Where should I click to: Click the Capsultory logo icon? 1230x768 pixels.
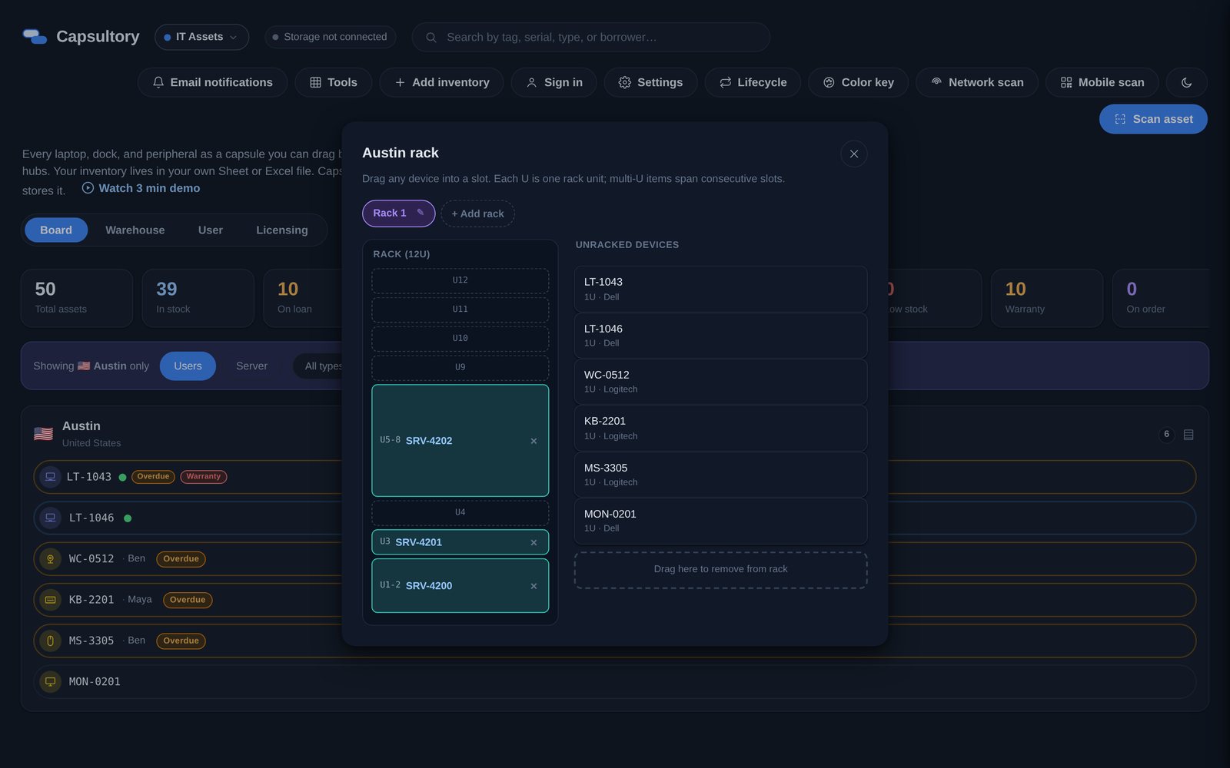click(x=35, y=37)
